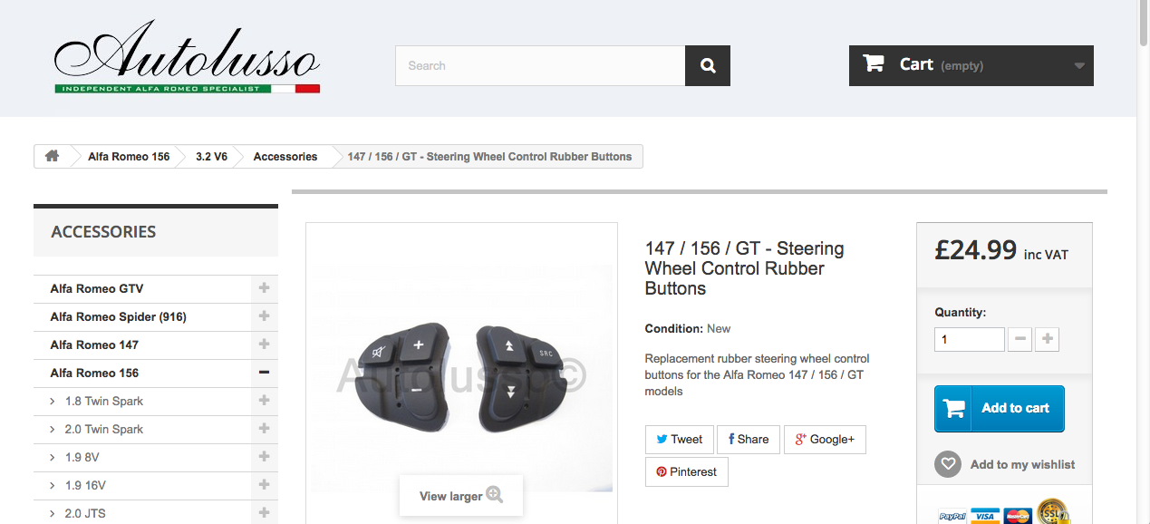Increase quantity with plus button
The width and height of the screenshot is (1150, 524).
coord(1047,339)
